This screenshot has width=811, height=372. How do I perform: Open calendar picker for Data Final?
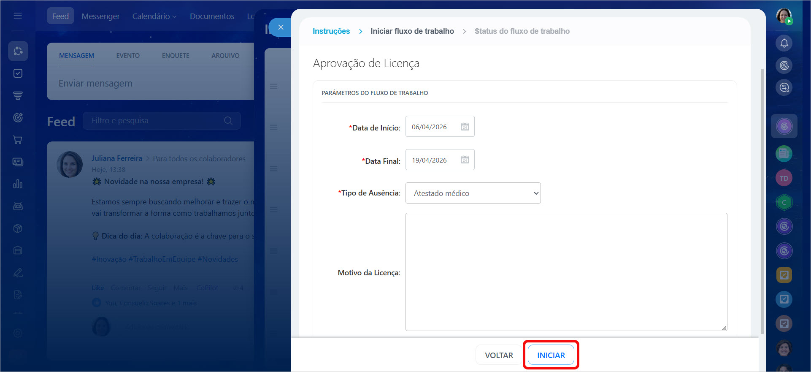coord(465,160)
